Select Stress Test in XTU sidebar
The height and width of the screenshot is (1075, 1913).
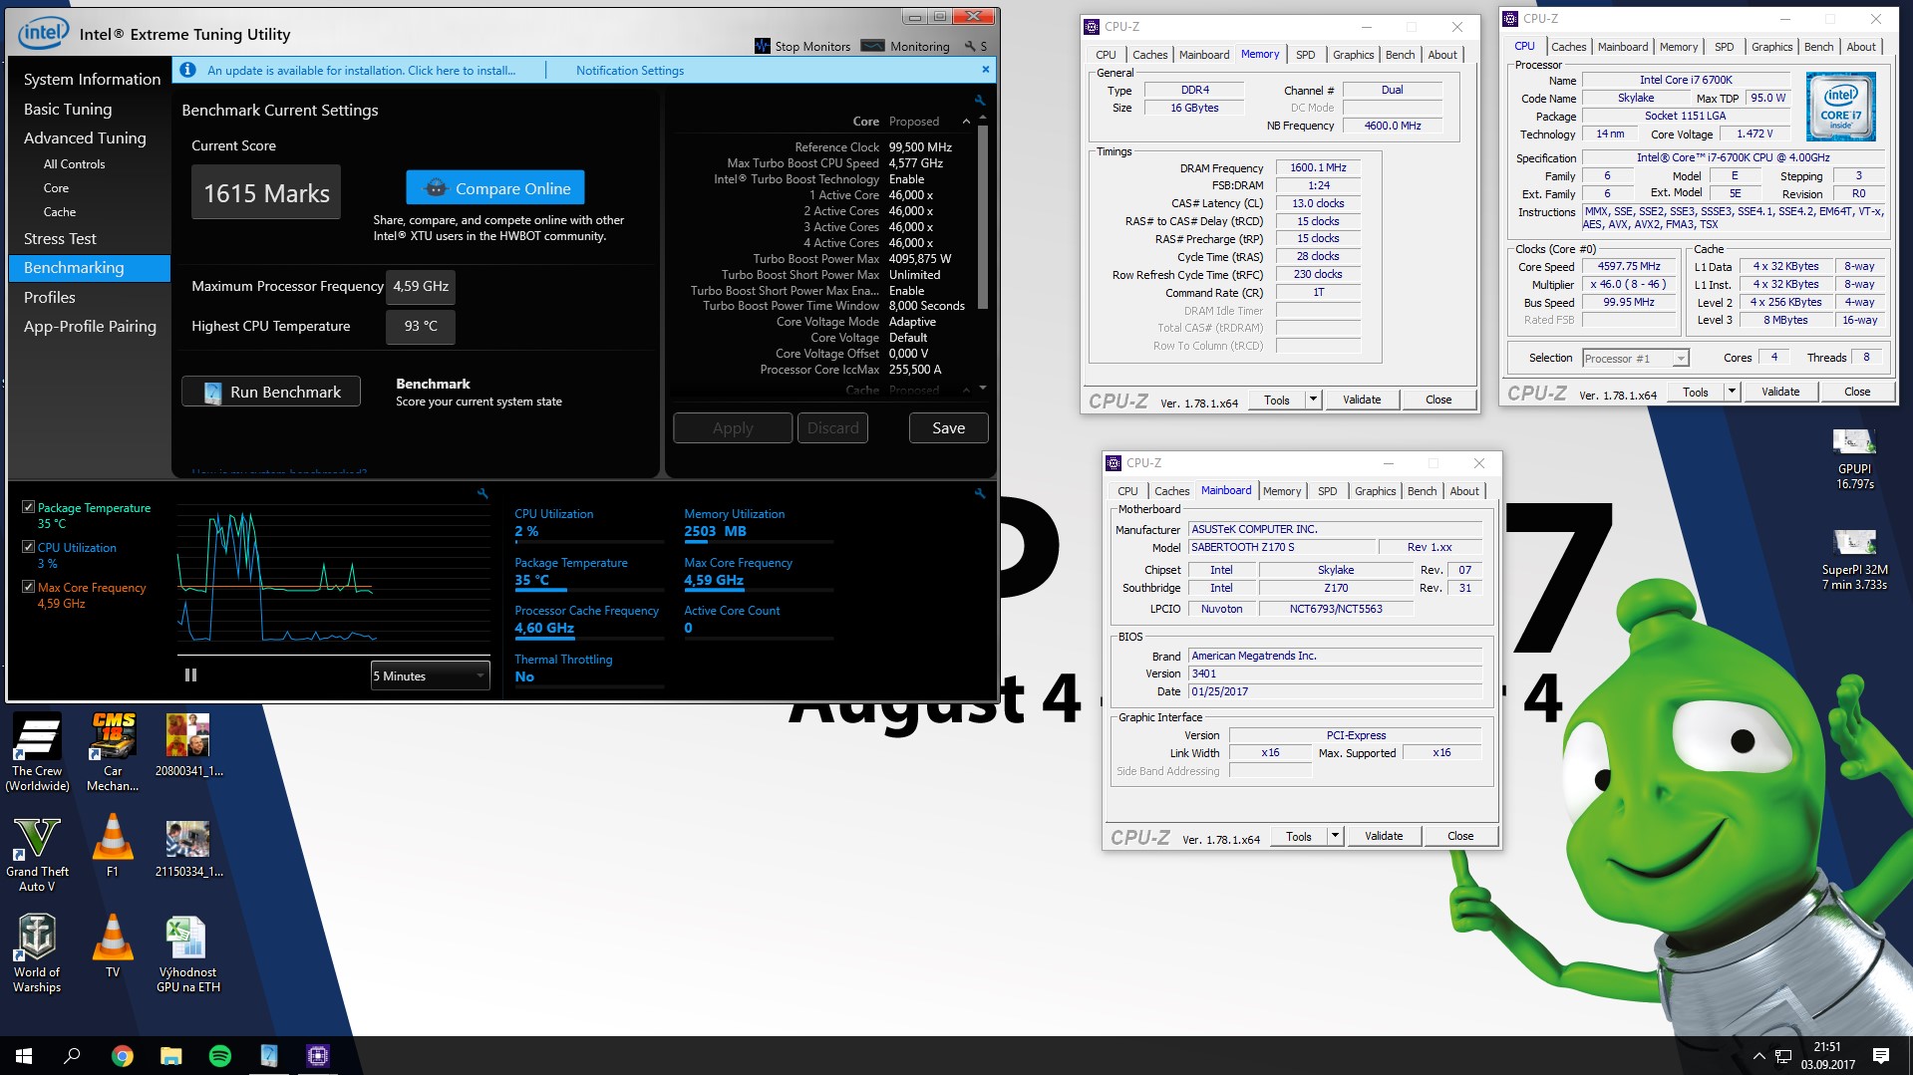[x=60, y=239]
